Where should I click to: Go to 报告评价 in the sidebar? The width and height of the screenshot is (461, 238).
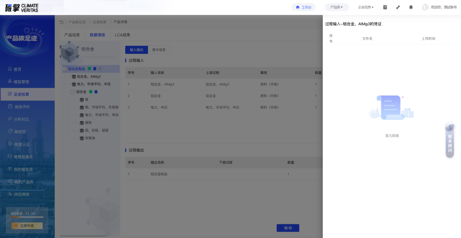(x=22, y=107)
